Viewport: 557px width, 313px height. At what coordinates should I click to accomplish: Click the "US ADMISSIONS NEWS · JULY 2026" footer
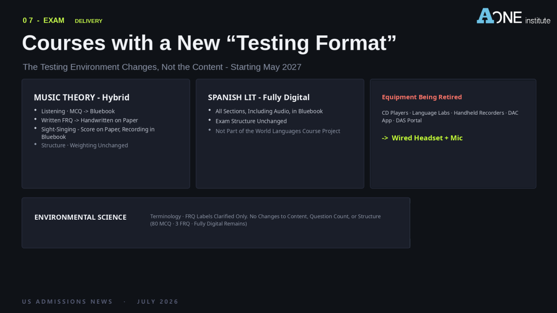(x=100, y=302)
